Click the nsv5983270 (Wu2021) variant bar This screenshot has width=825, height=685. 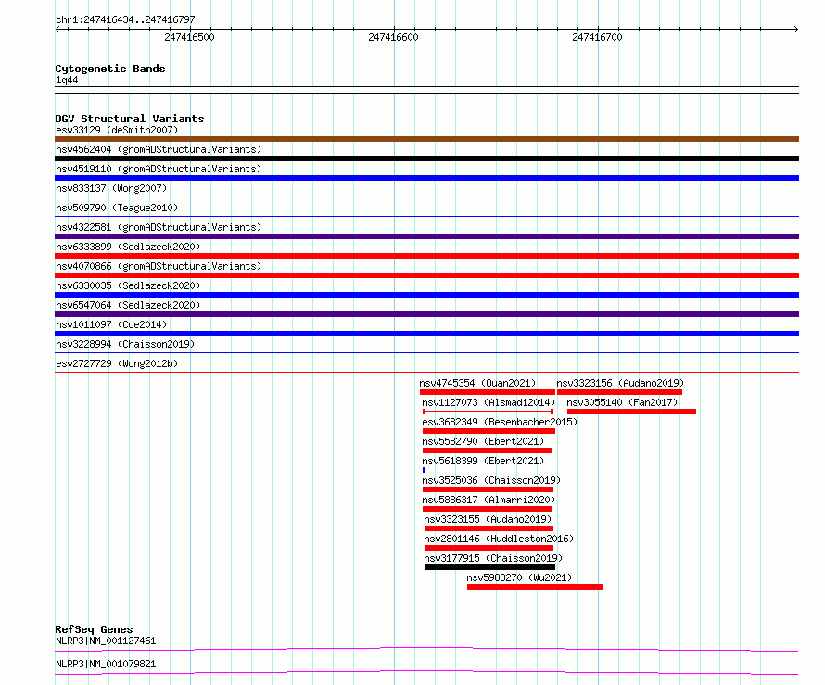point(535,587)
